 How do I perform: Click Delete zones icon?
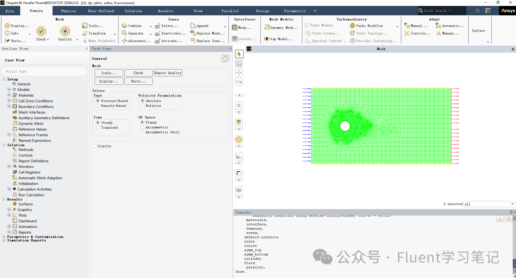(x=158, y=26)
